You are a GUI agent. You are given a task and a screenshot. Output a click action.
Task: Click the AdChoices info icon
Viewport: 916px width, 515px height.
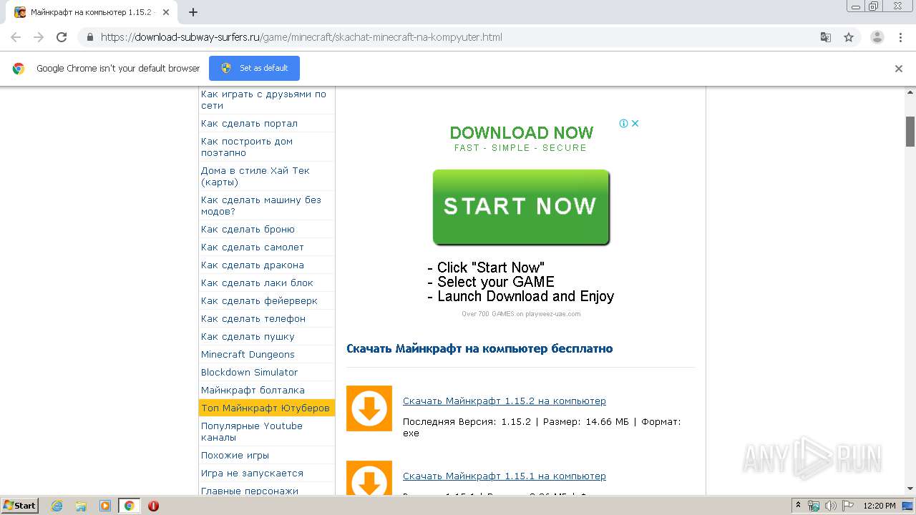623,123
